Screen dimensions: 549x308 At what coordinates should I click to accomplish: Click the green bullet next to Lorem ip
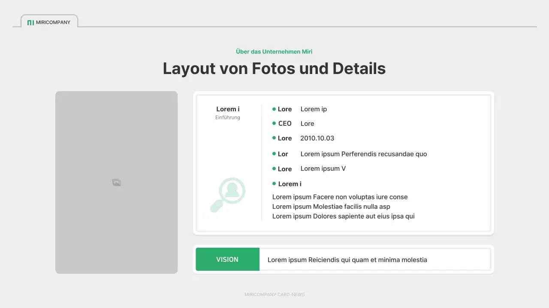tap(274, 109)
